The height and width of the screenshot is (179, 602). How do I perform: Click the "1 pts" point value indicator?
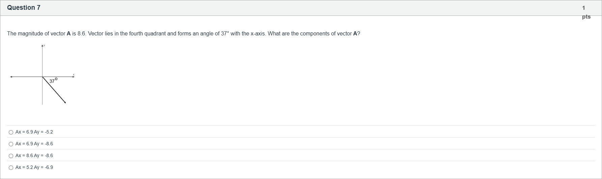coord(586,12)
